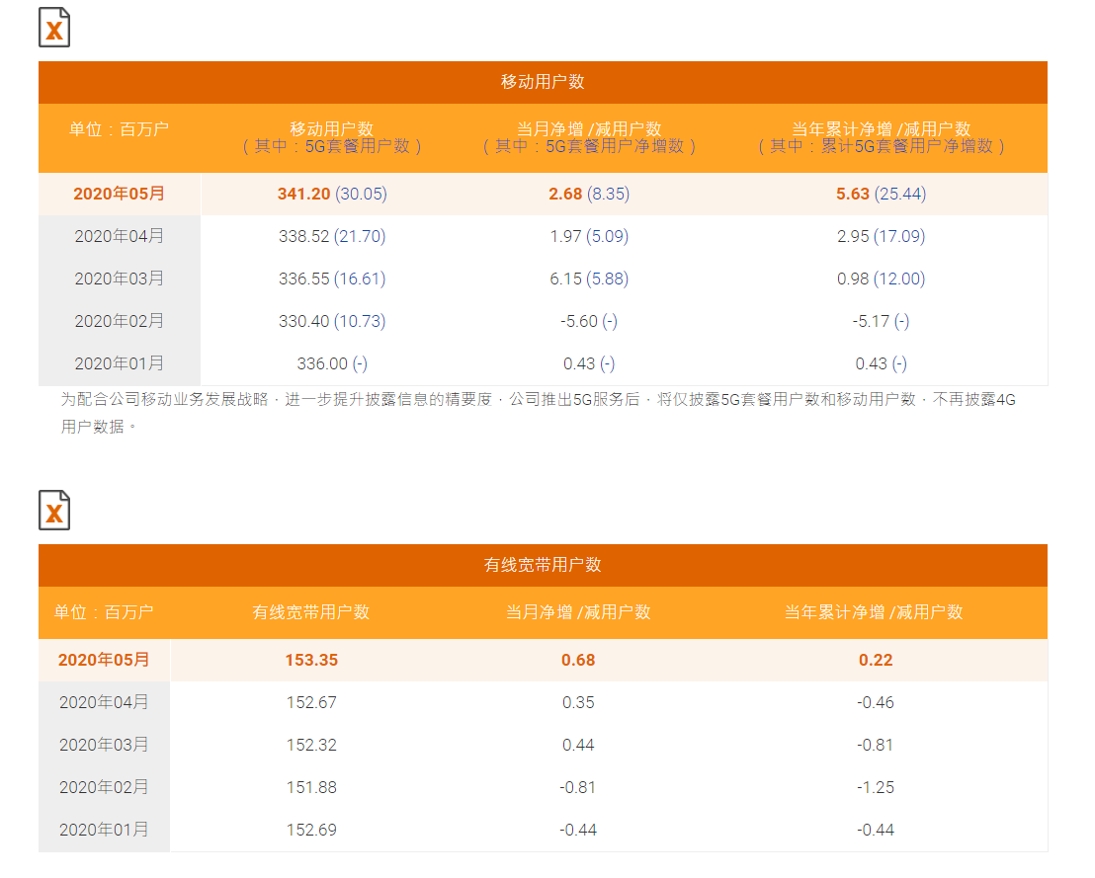Screen dimensions: 1095x878
Task: Click the 341.20 (30.05) mobile subscribers value
Action: click(x=332, y=194)
